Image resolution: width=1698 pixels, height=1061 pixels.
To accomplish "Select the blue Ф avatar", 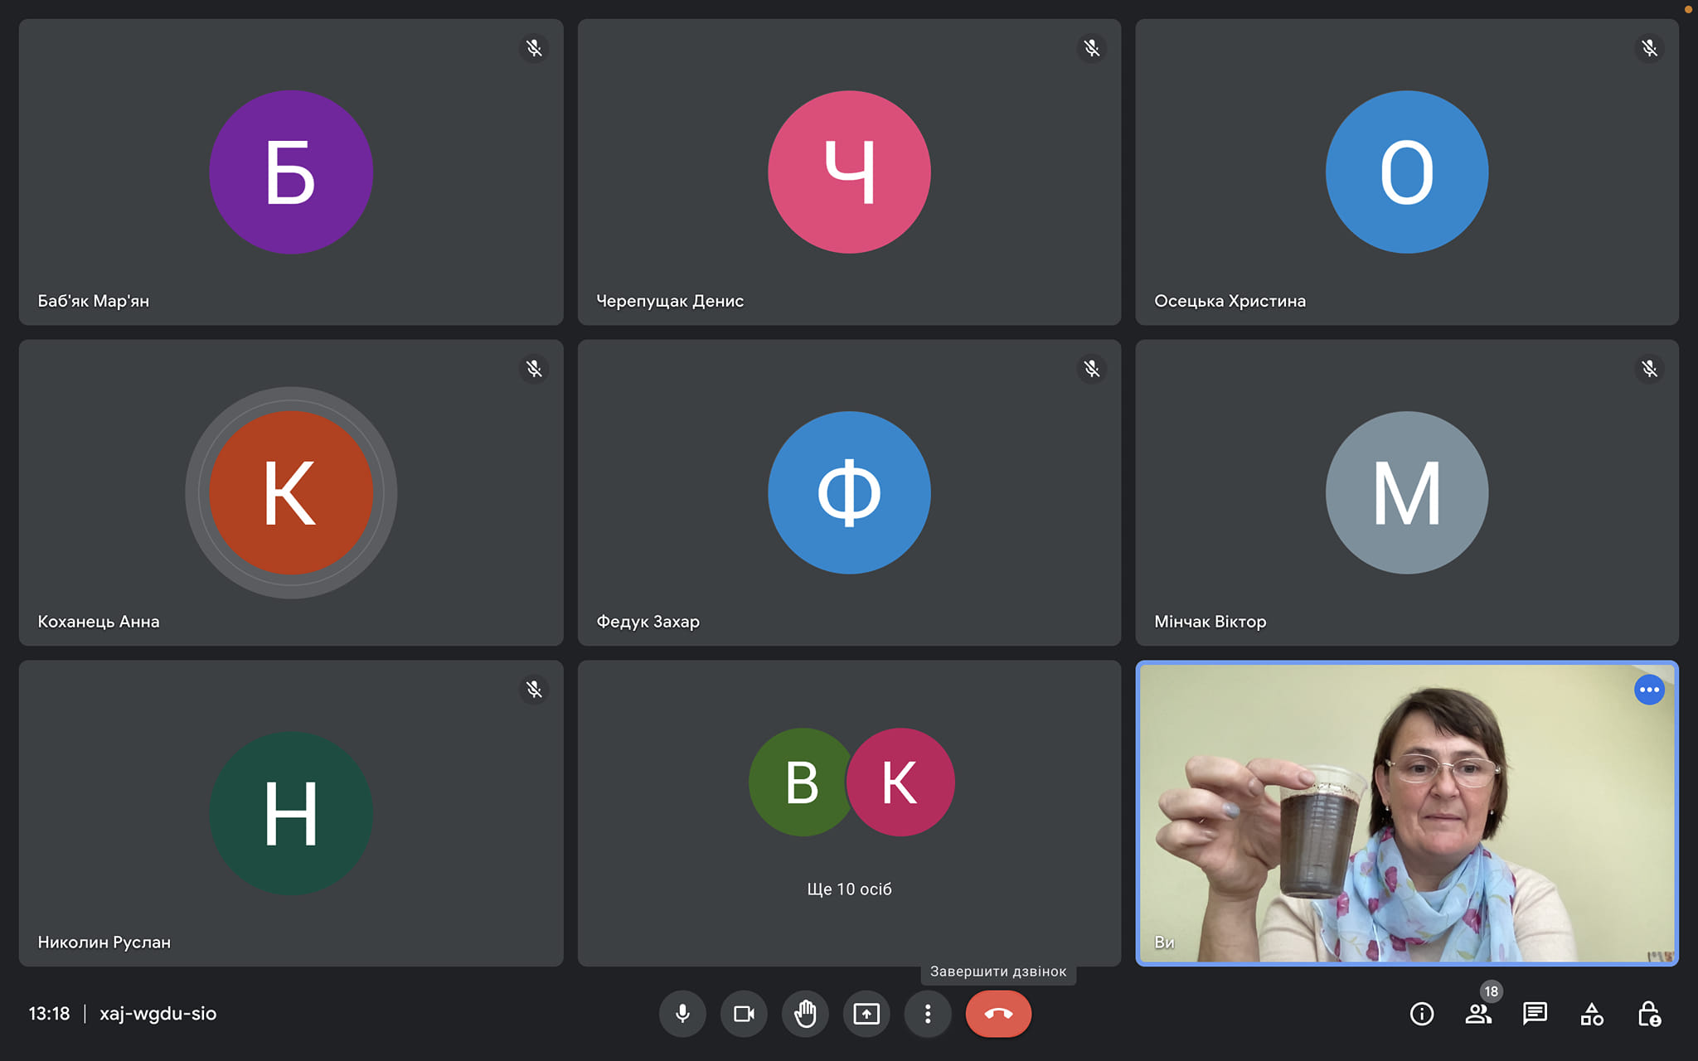I will [x=849, y=492].
